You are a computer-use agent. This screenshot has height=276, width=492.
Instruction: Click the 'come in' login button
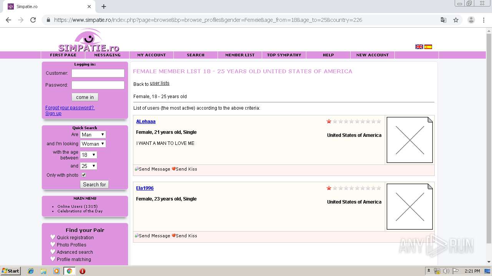85,97
